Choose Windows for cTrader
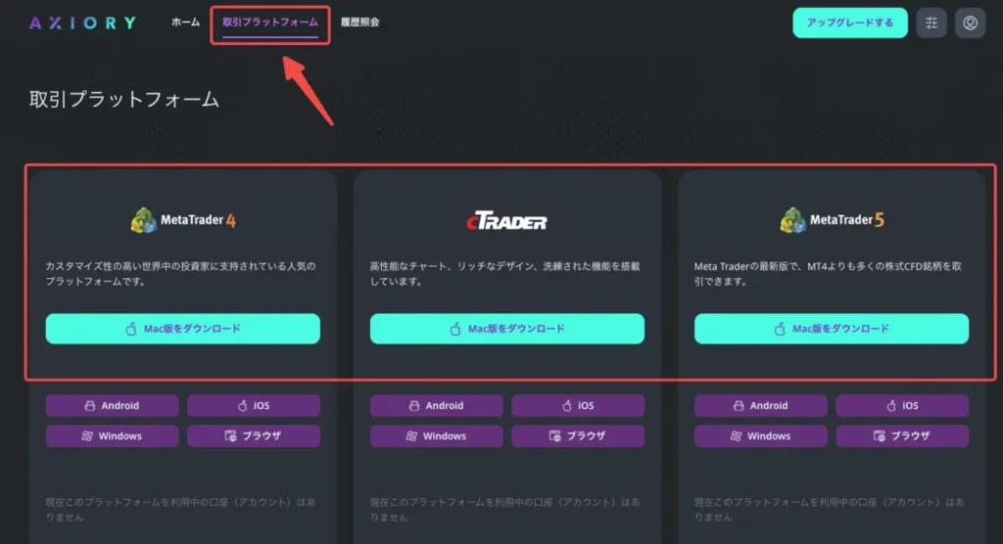 click(436, 436)
